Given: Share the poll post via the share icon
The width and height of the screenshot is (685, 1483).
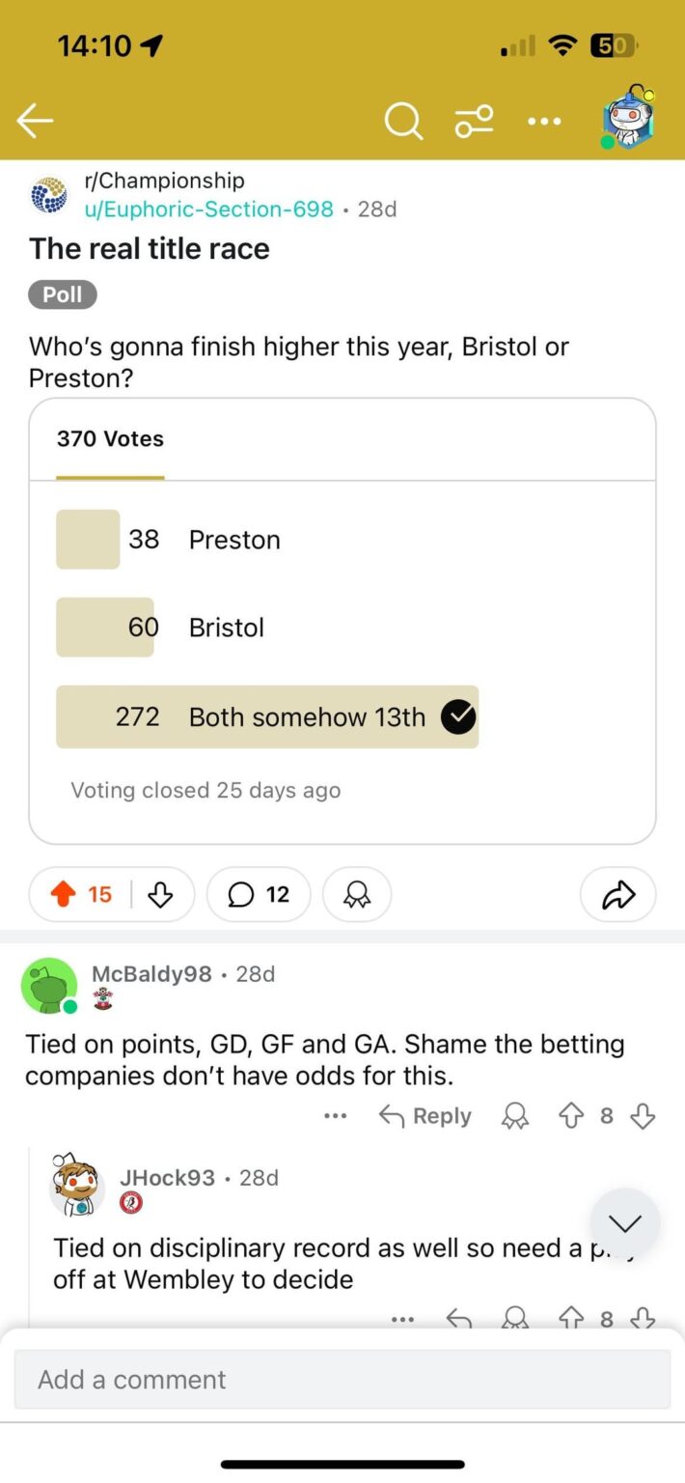Looking at the screenshot, I should click(x=617, y=894).
